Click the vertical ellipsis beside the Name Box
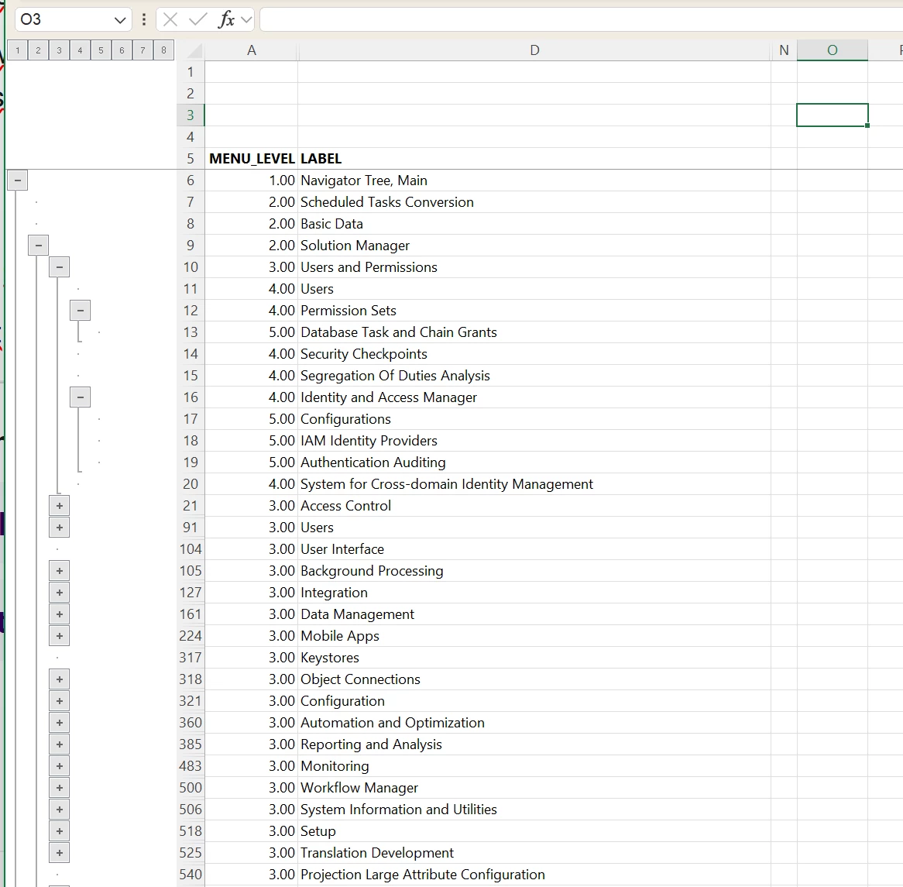Screen dimensions: 903x887 pyautogui.click(x=143, y=19)
